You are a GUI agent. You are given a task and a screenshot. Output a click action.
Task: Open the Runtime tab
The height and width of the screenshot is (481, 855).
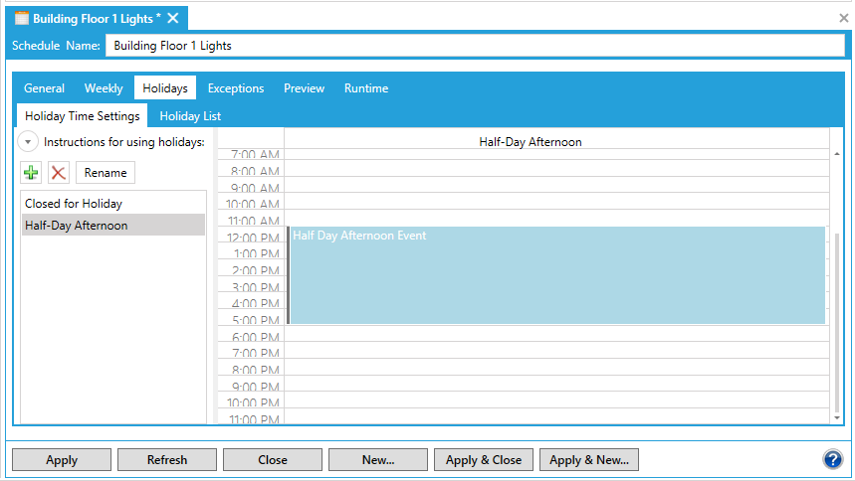click(366, 88)
